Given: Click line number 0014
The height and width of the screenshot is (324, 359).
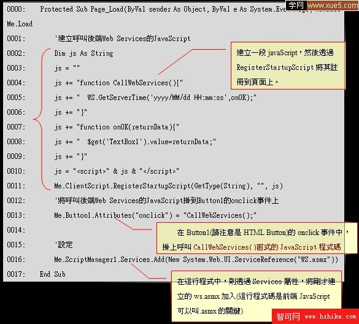Looking at the screenshot, I should click(16, 230).
